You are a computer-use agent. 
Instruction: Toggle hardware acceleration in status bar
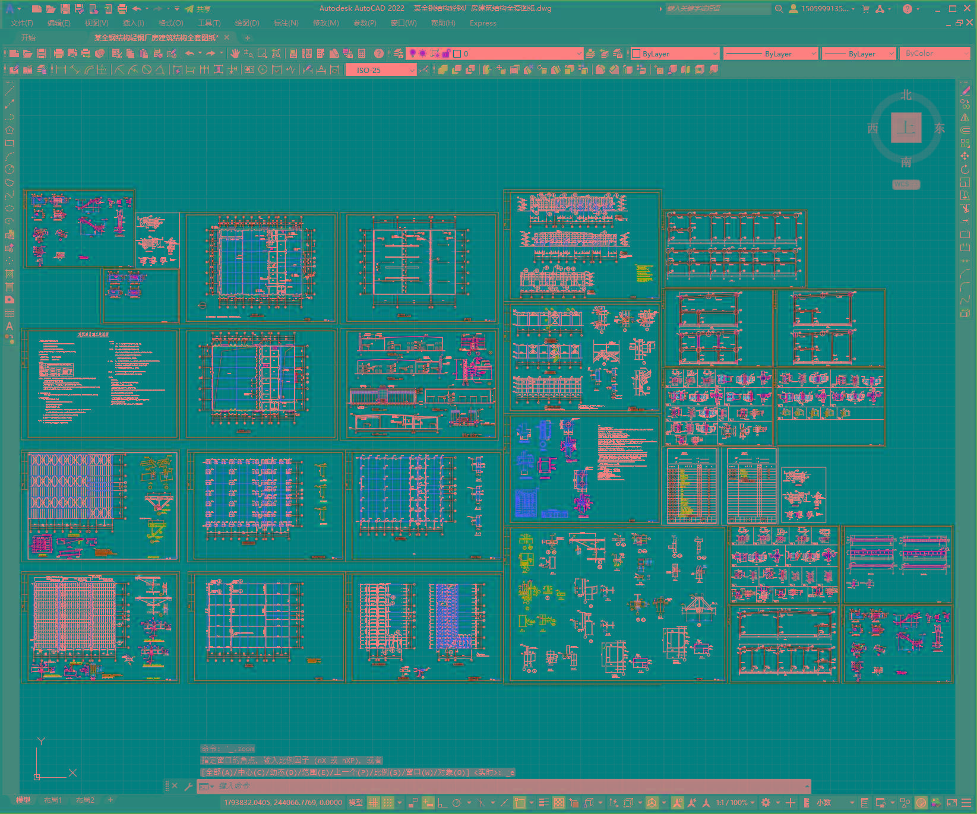921,803
